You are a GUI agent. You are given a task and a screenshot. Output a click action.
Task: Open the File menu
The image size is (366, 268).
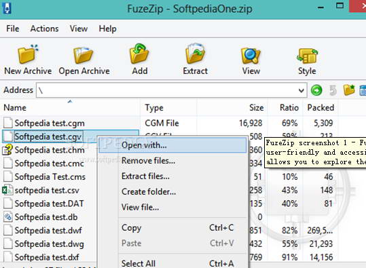coord(13,28)
